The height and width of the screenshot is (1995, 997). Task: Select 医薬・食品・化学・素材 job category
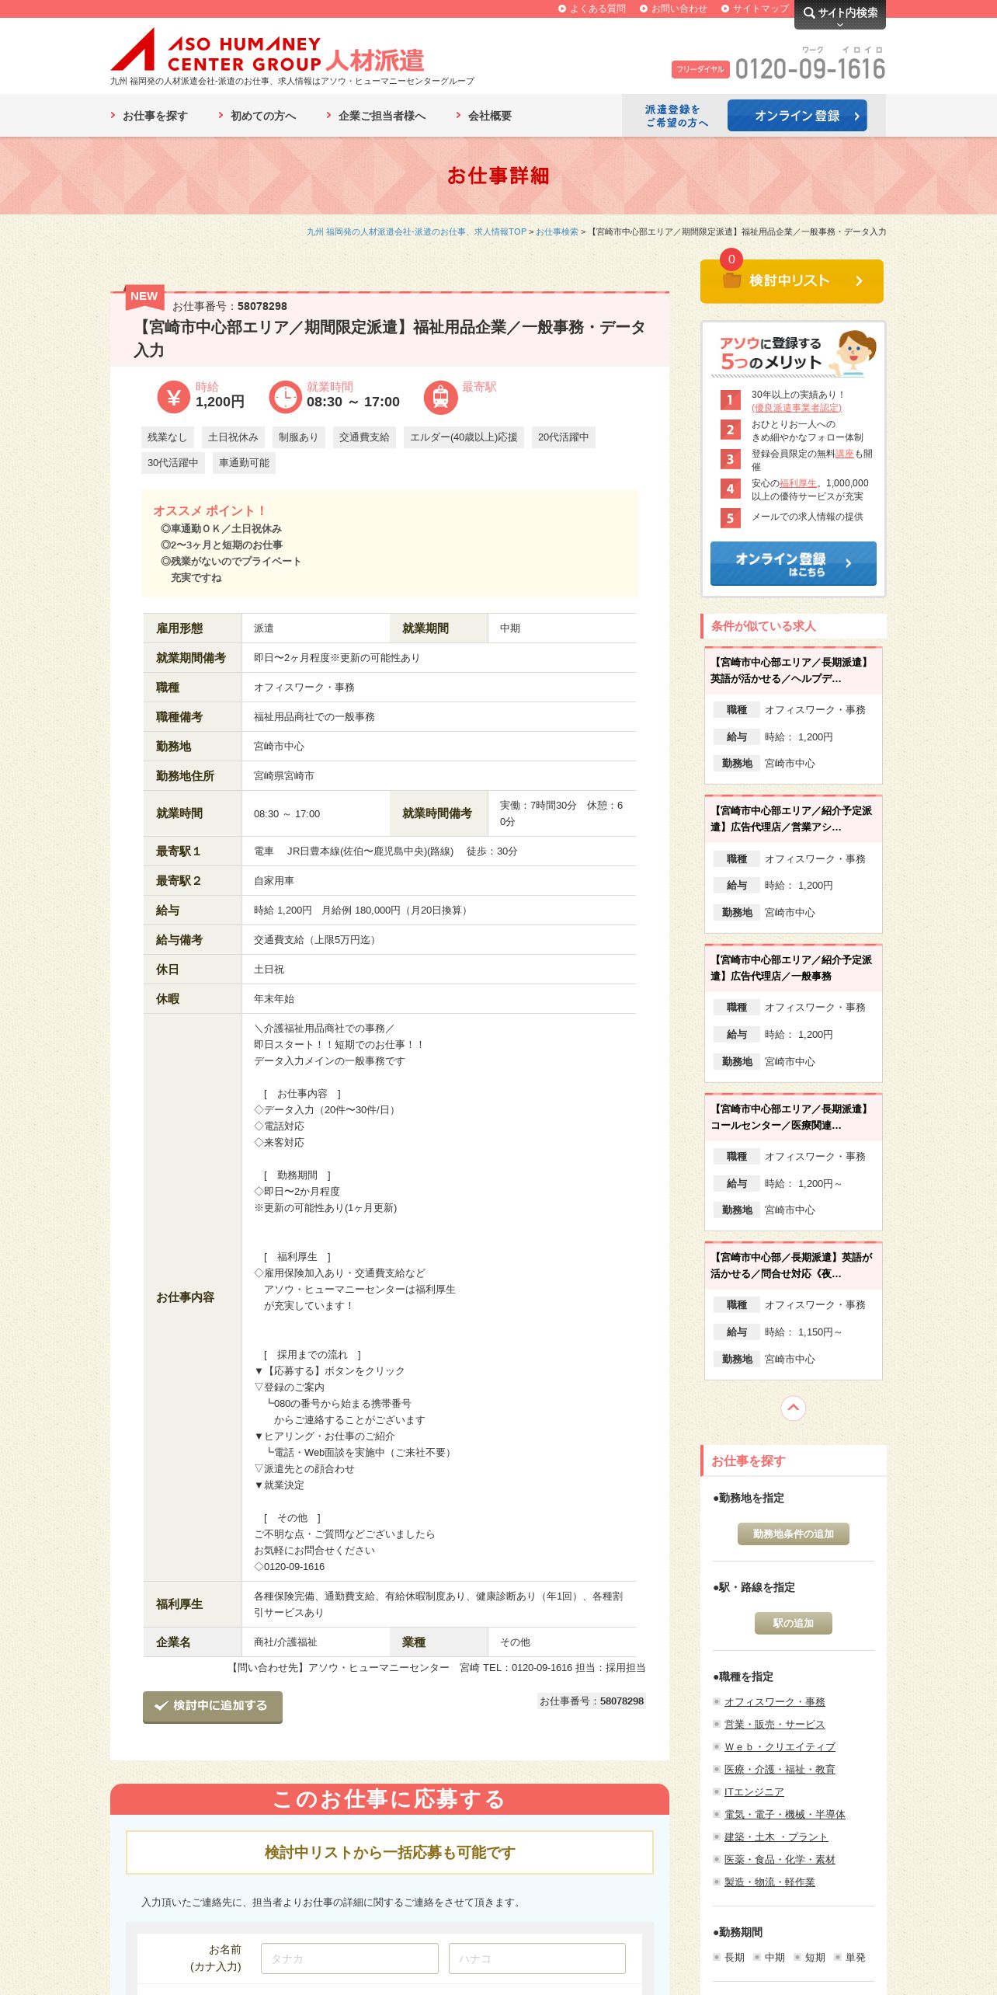click(x=780, y=1859)
